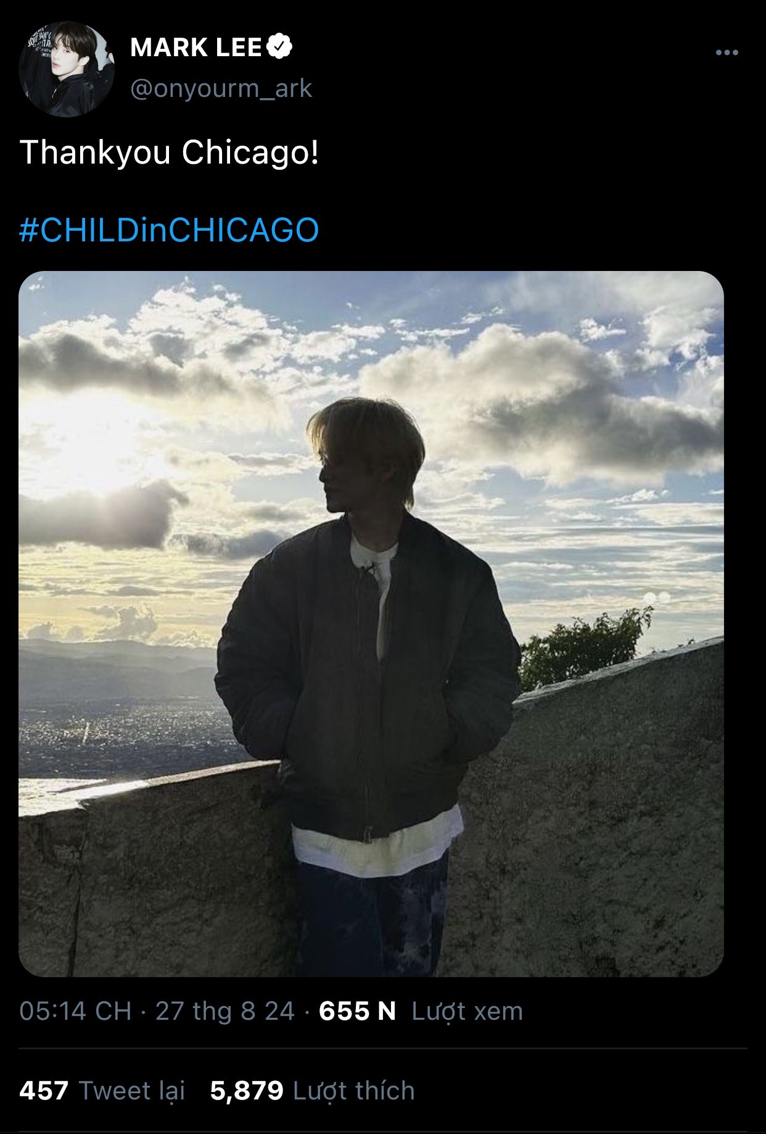
Task: Open the #CHILDinCHICAGO hashtag
Action: pos(170,230)
